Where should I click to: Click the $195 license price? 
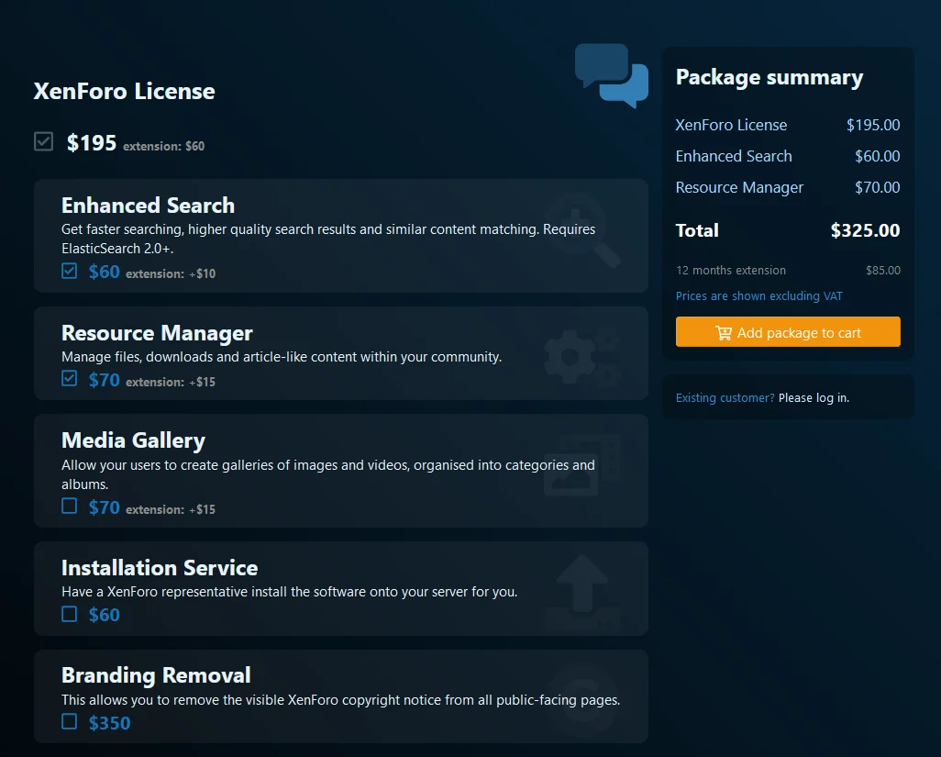tap(91, 143)
